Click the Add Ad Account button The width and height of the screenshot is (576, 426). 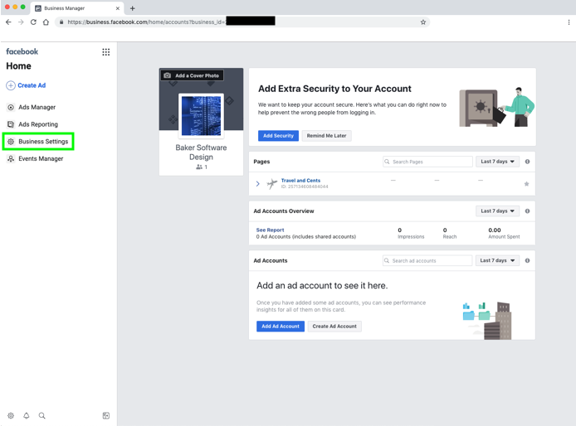click(281, 327)
